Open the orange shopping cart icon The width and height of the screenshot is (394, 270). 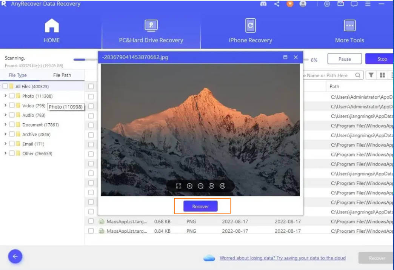[290, 4]
